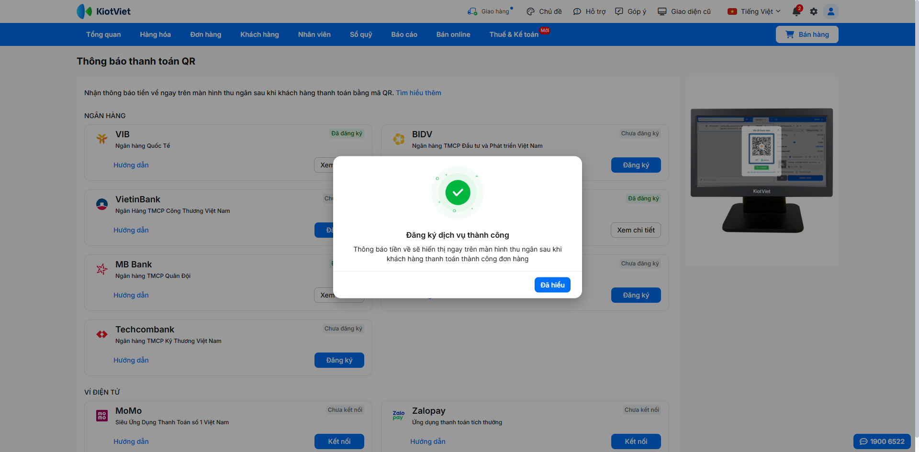
Task: Click BIDV Chưa đăng ký status badge
Action: point(640,133)
